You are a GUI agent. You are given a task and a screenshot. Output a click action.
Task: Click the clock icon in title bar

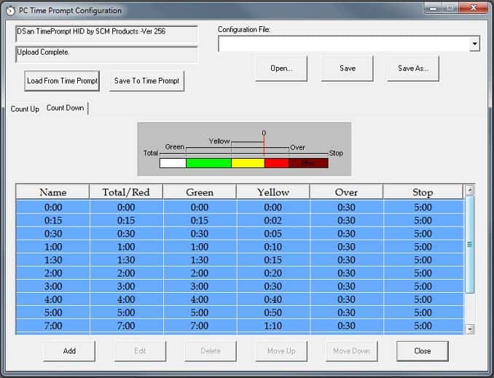pos(11,11)
